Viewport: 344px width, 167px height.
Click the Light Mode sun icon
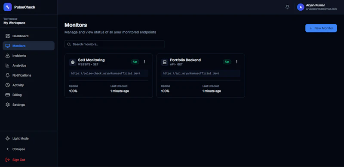tap(8, 138)
